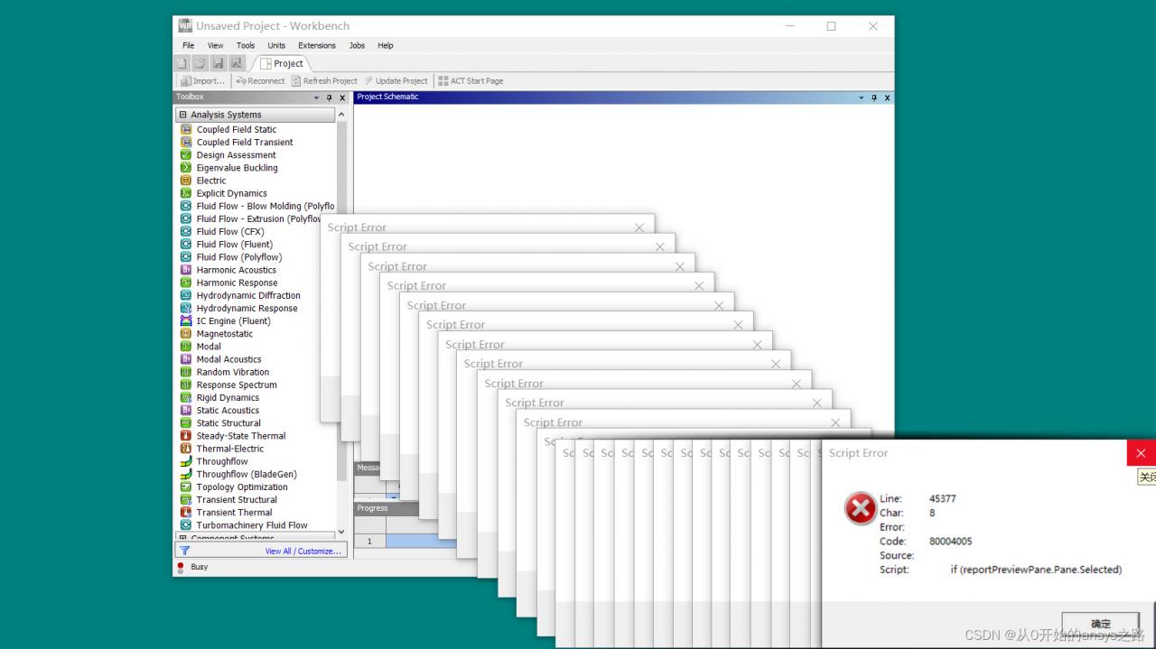Click Refresh Project in the toolbar
The width and height of the screenshot is (1156, 649).
pyautogui.click(x=324, y=80)
